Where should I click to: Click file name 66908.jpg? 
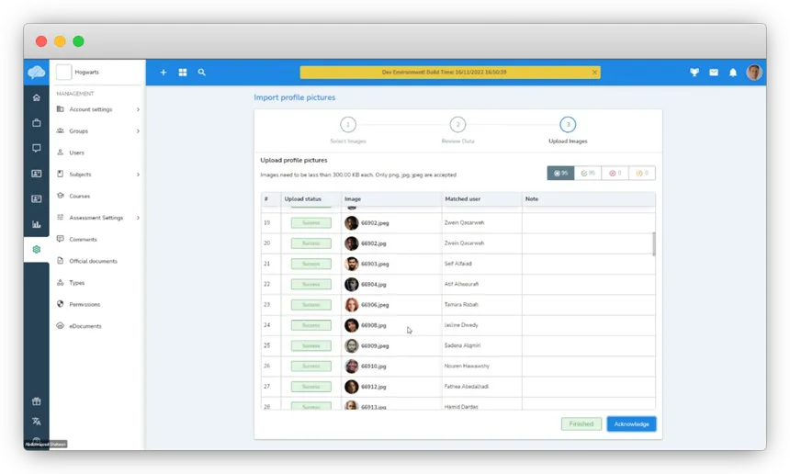click(x=373, y=325)
